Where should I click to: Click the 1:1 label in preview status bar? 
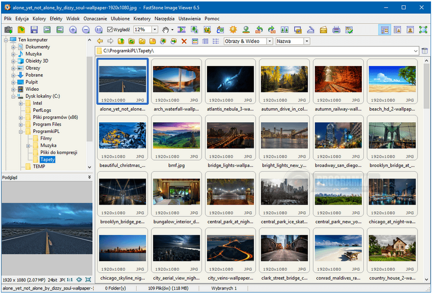(x=70, y=280)
